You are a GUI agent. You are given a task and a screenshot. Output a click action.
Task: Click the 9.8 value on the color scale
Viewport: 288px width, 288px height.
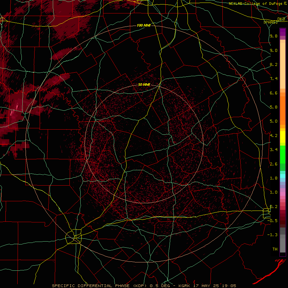[x=274, y=36]
